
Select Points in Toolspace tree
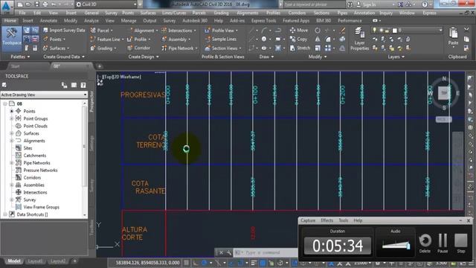29,111
